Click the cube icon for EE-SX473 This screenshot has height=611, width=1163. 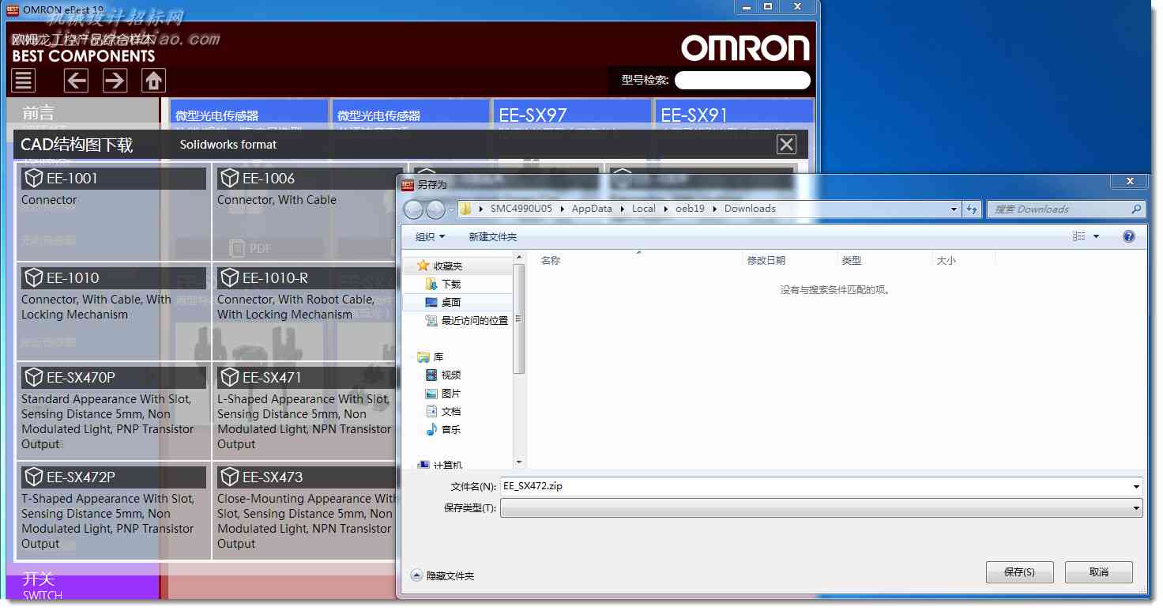[230, 477]
